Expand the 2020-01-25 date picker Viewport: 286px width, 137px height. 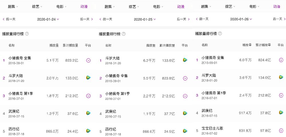point(145,19)
